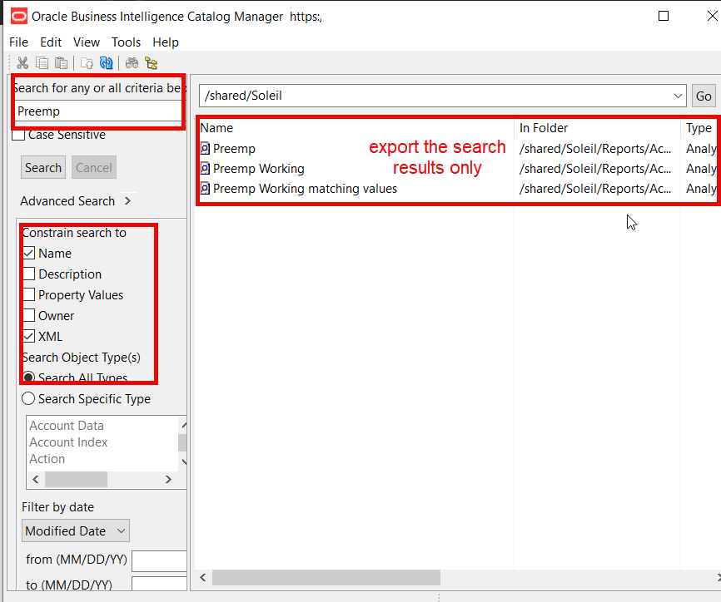Screen dimensions: 721x602
Task: Click the object type list vertical scrollbar thumb
Action: tap(182, 442)
